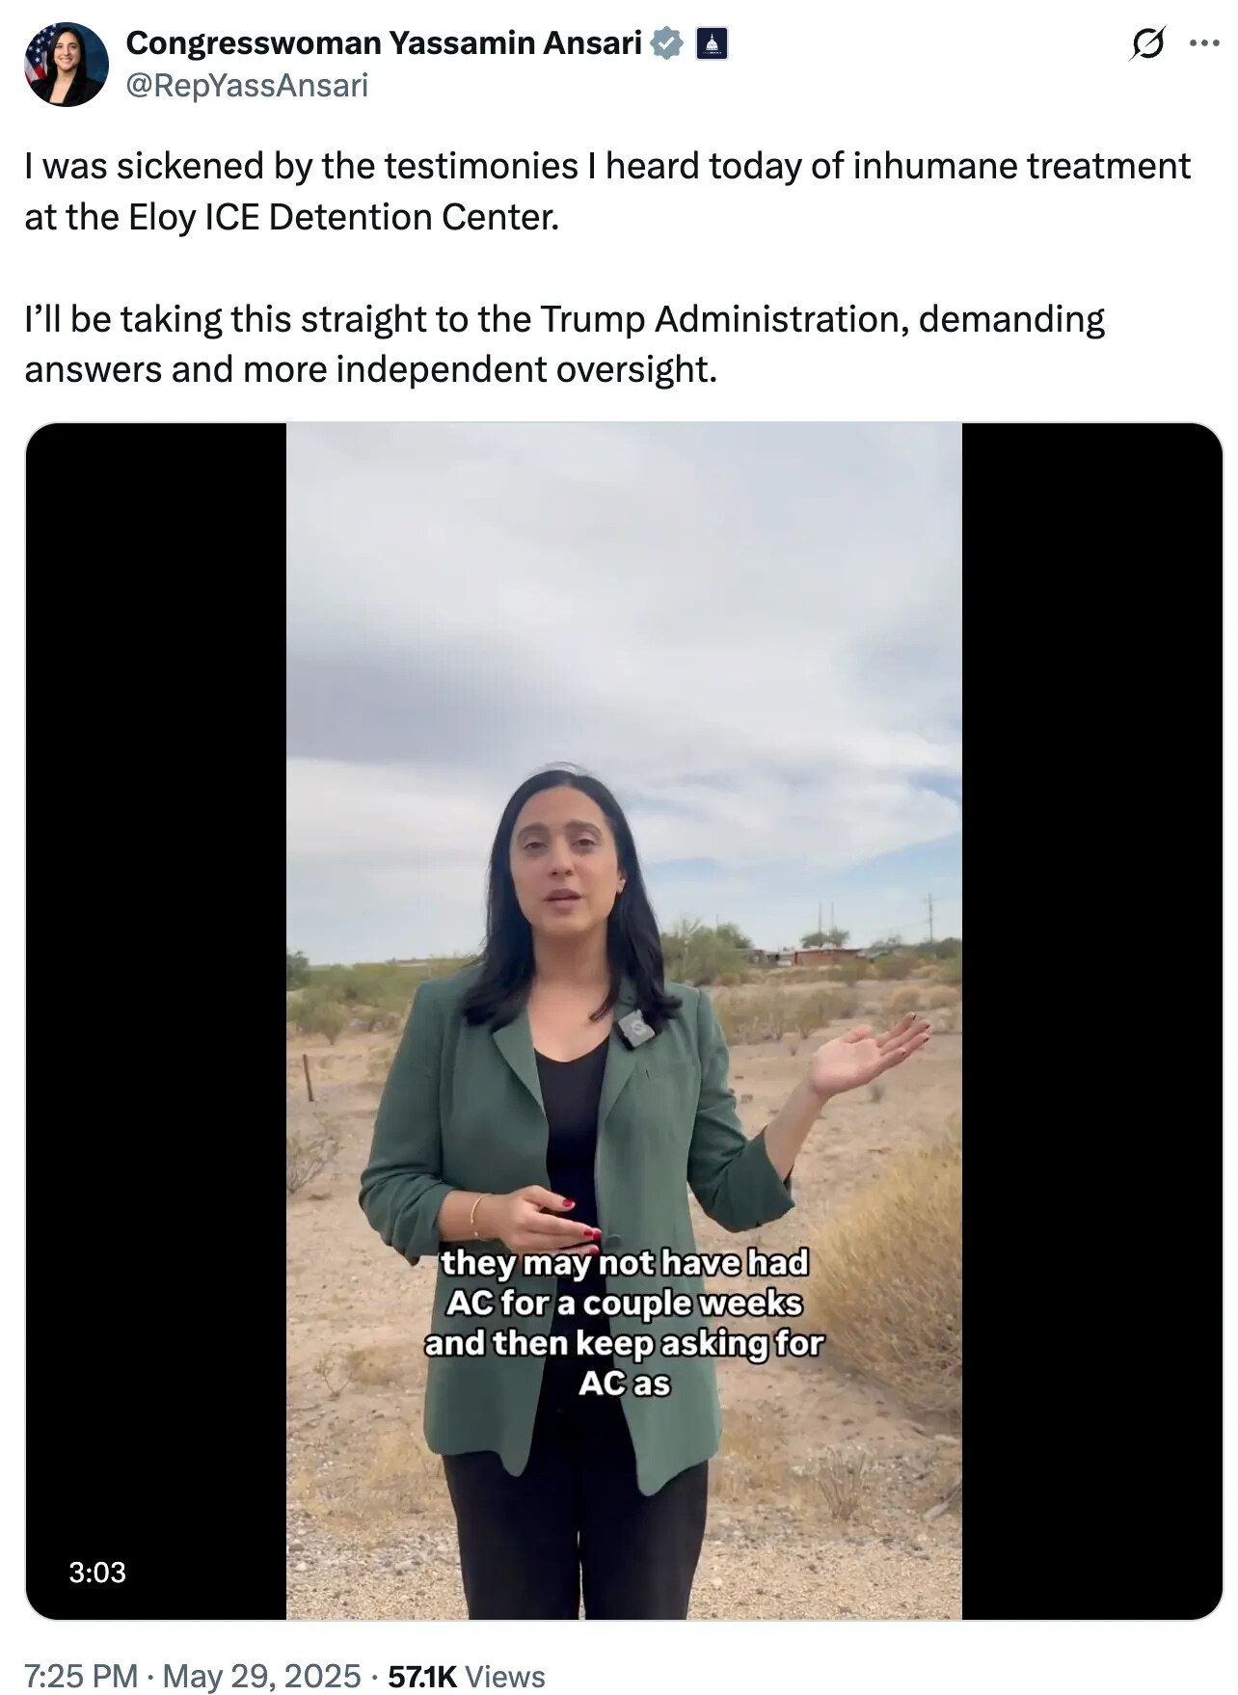Image resolution: width=1238 pixels, height=1695 pixels.
Task: Click the blue verified checkmark badge
Action: click(x=667, y=43)
